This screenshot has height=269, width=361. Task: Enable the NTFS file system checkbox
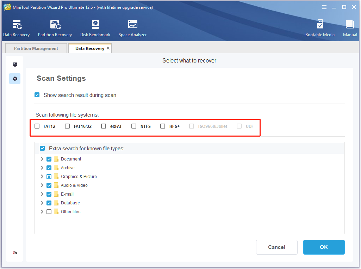[134, 126]
